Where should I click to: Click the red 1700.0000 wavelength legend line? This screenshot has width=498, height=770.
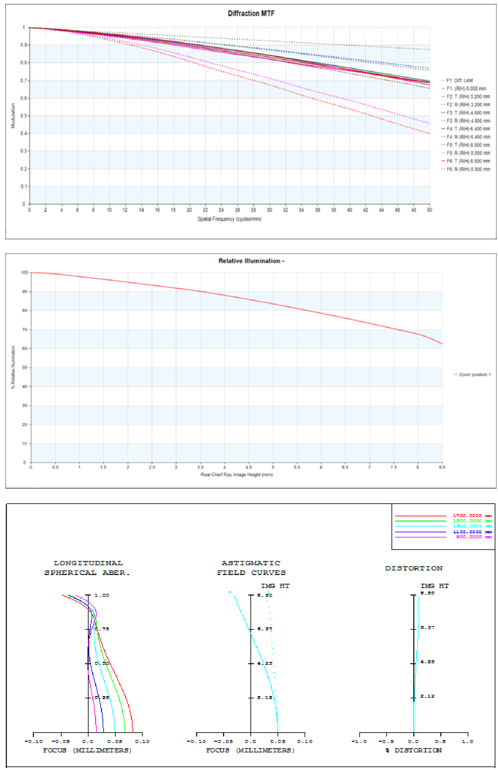click(x=420, y=516)
